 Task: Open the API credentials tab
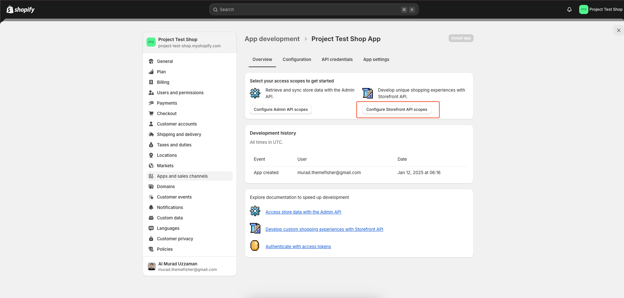tap(337, 59)
